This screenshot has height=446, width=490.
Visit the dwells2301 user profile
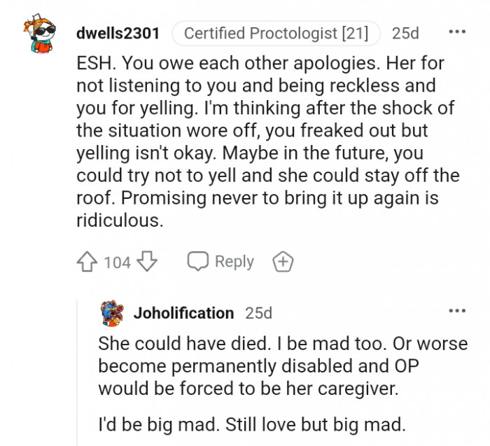coord(118,33)
